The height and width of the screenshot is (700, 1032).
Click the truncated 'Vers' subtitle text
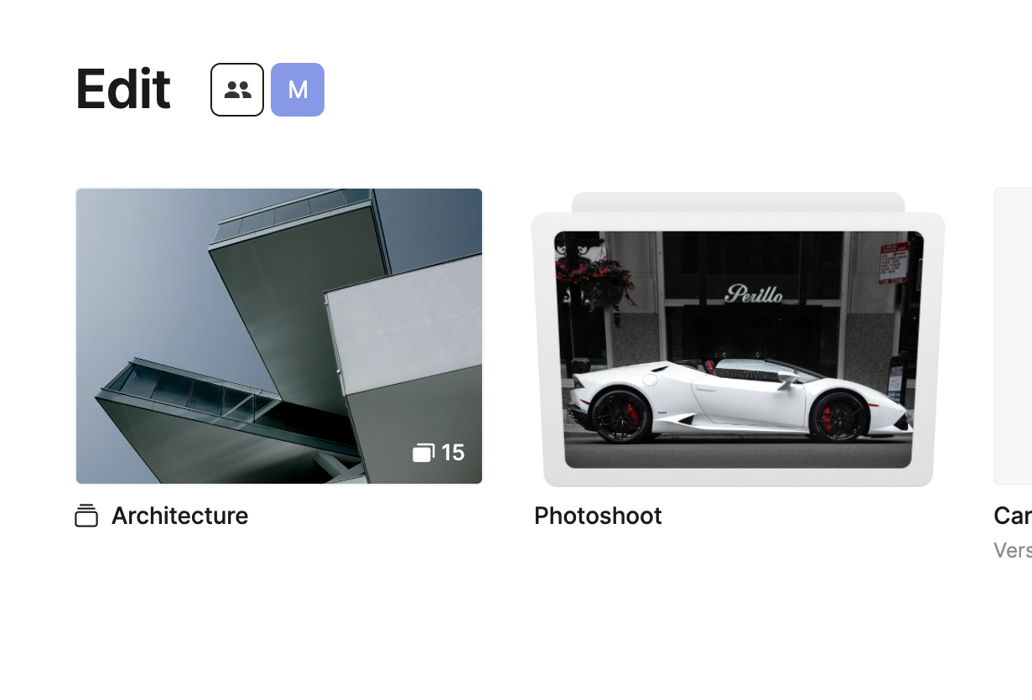click(x=1013, y=550)
